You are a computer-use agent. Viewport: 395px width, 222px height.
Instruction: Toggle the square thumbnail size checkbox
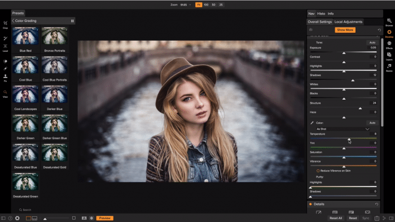(74, 218)
